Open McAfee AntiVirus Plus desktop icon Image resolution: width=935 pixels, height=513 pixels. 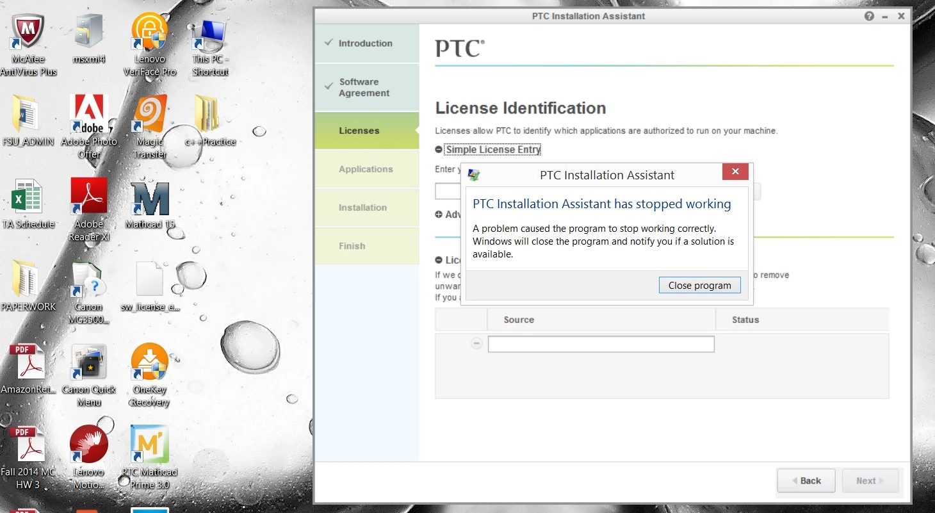[27, 32]
